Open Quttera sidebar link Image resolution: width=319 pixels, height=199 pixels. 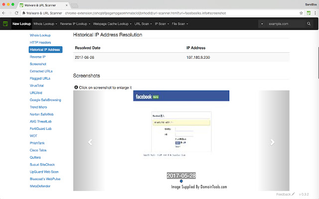pyautogui.click(x=35, y=157)
